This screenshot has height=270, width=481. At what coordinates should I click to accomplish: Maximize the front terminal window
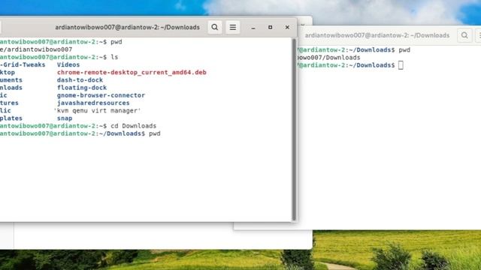[x=271, y=27]
